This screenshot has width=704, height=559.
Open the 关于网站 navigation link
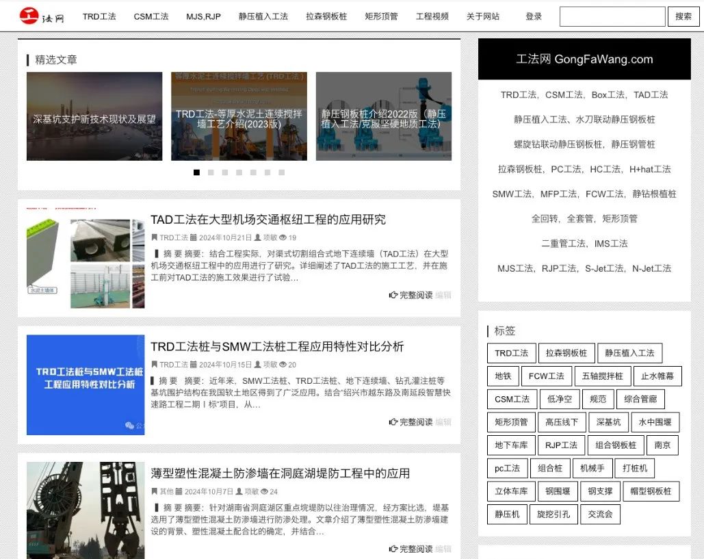tap(482, 16)
